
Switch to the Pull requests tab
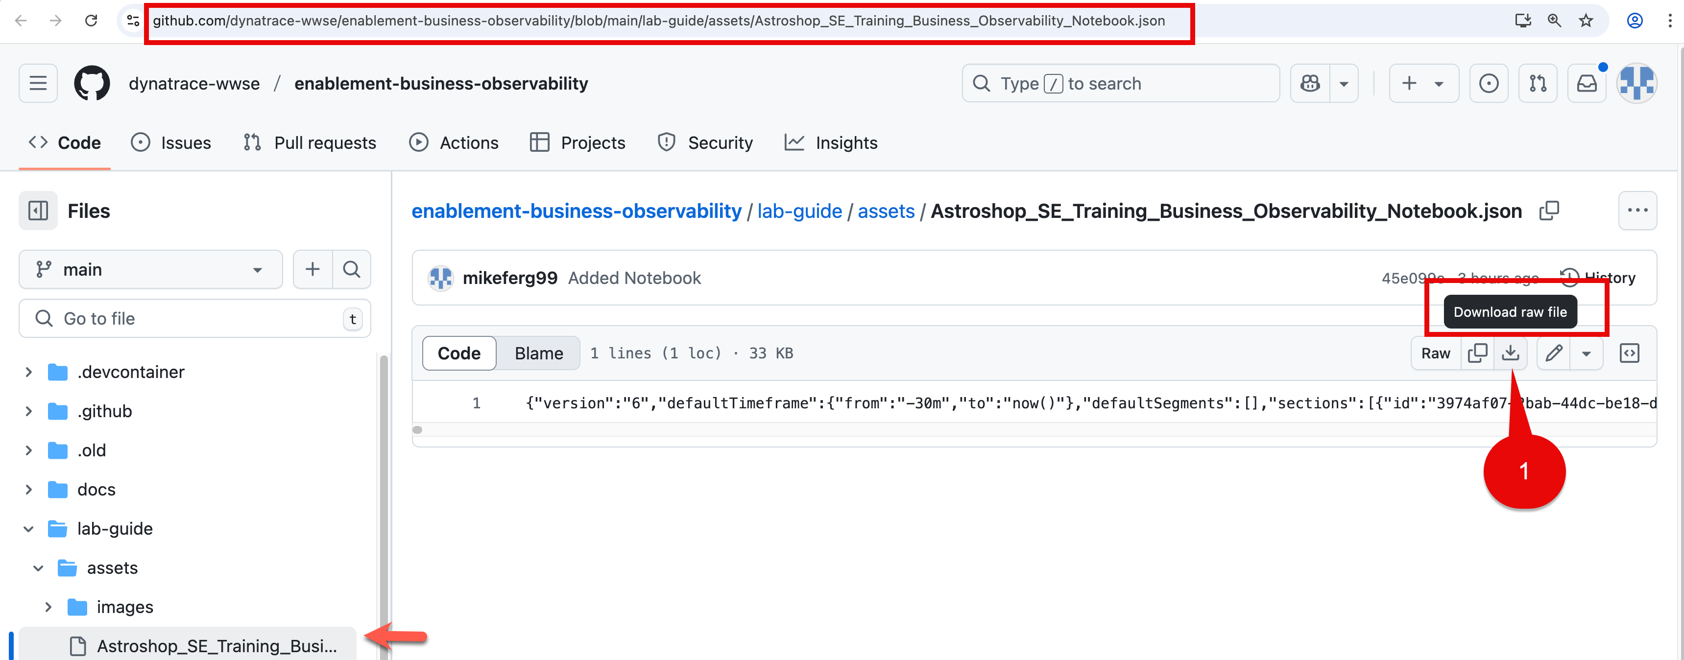point(310,142)
